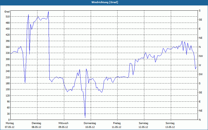Click the SW compass label

click(x=201, y=74)
